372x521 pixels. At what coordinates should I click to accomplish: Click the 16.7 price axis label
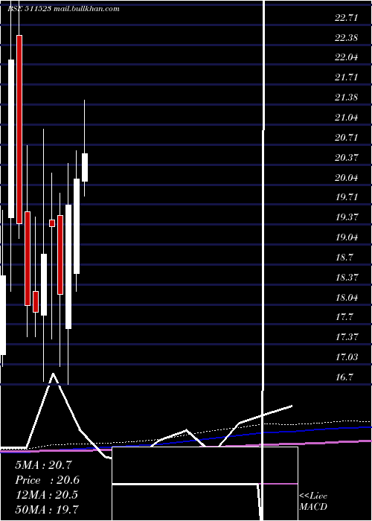[x=344, y=377]
